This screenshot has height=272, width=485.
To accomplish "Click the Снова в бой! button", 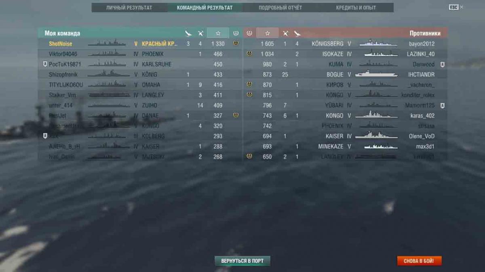I will (419, 261).
